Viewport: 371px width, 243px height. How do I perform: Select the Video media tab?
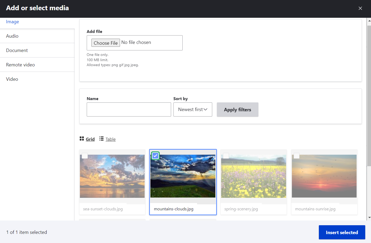pyautogui.click(x=12, y=79)
